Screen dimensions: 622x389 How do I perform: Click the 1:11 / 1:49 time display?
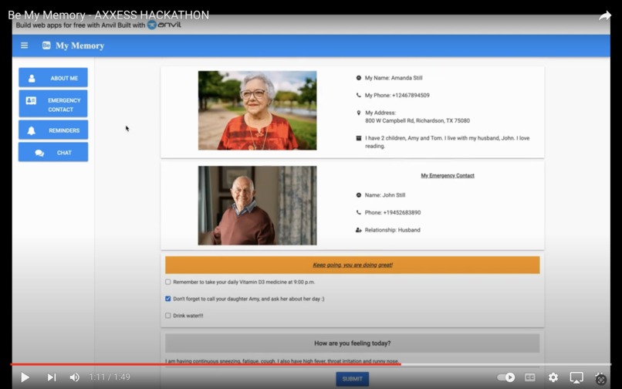110,377
